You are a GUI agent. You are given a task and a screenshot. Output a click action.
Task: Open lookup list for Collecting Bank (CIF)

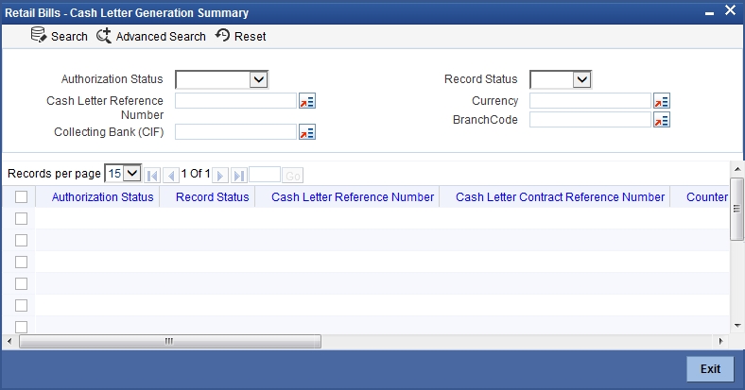pos(307,132)
